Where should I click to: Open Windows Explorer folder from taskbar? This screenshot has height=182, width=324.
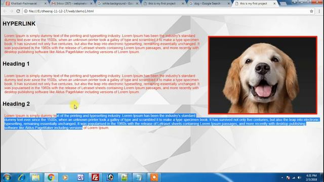(x=36, y=177)
